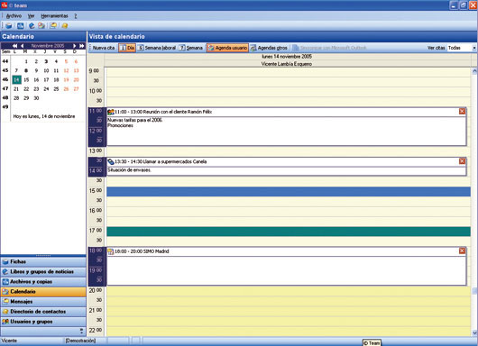478x346 pixels.
Task: Switch to Día view
Action: pyautogui.click(x=127, y=48)
